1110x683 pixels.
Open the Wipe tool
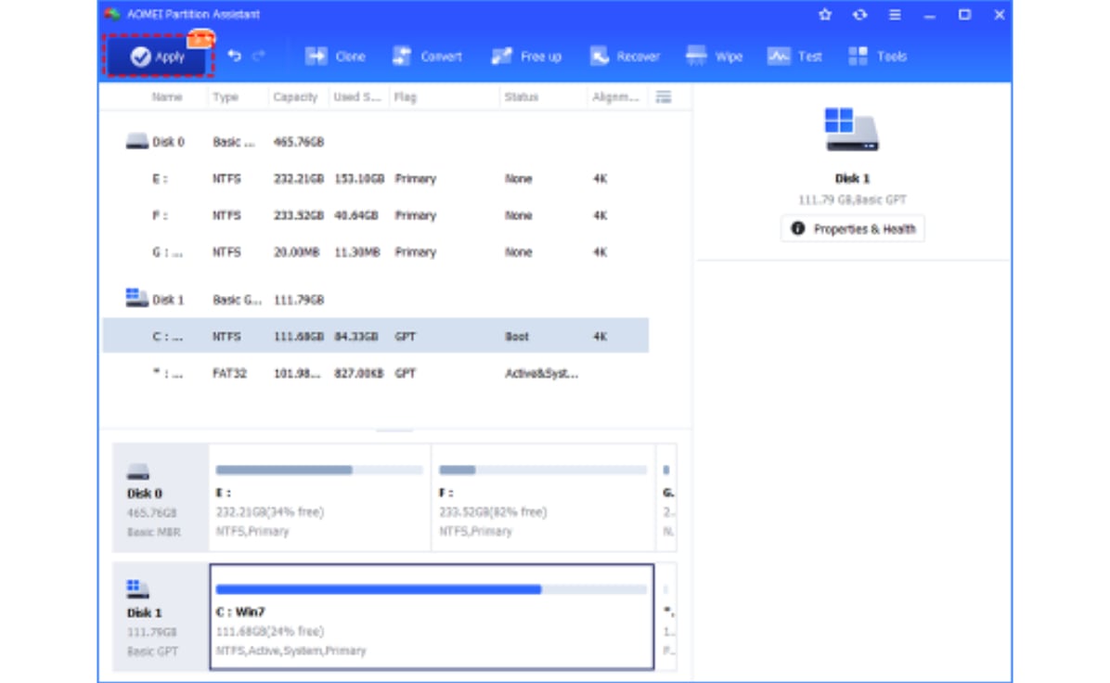point(714,56)
